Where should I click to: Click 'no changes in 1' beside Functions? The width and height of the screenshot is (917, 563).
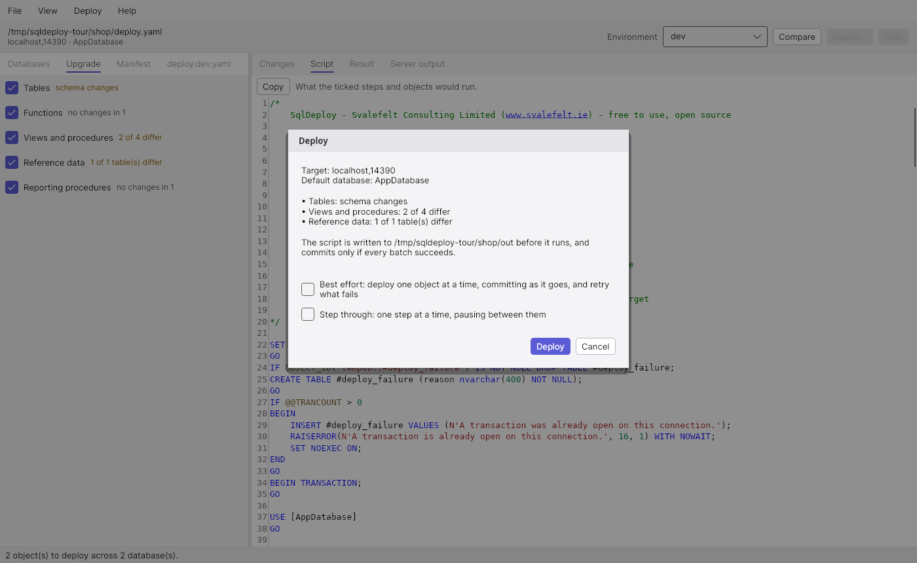click(x=97, y=113)
